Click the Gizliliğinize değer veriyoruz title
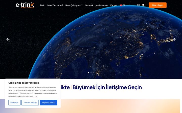This screenshot has width=182, height=113. (x=24, y=83)
